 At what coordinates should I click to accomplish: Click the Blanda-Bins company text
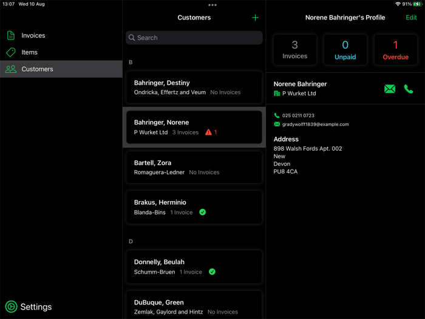[149, 213]
